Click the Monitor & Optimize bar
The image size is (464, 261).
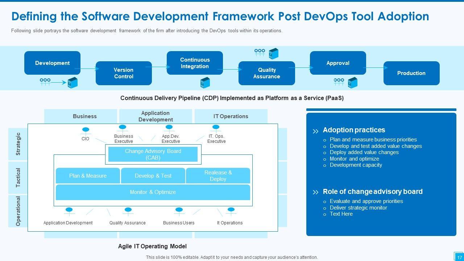pyautogui.click(x=153, y=192)
